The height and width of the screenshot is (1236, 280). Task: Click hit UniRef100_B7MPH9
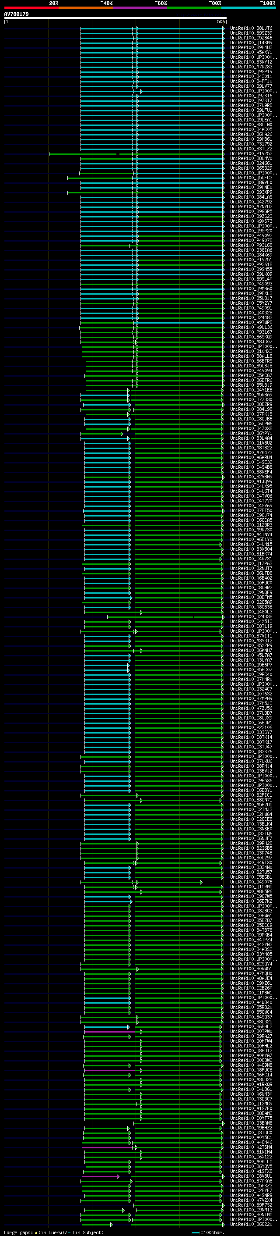coord(251,698)
